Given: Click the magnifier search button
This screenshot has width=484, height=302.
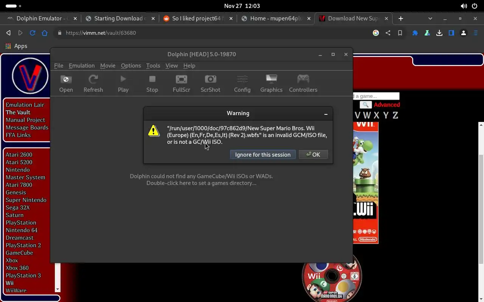Looking at the screenshot, I should click(365, 105).
